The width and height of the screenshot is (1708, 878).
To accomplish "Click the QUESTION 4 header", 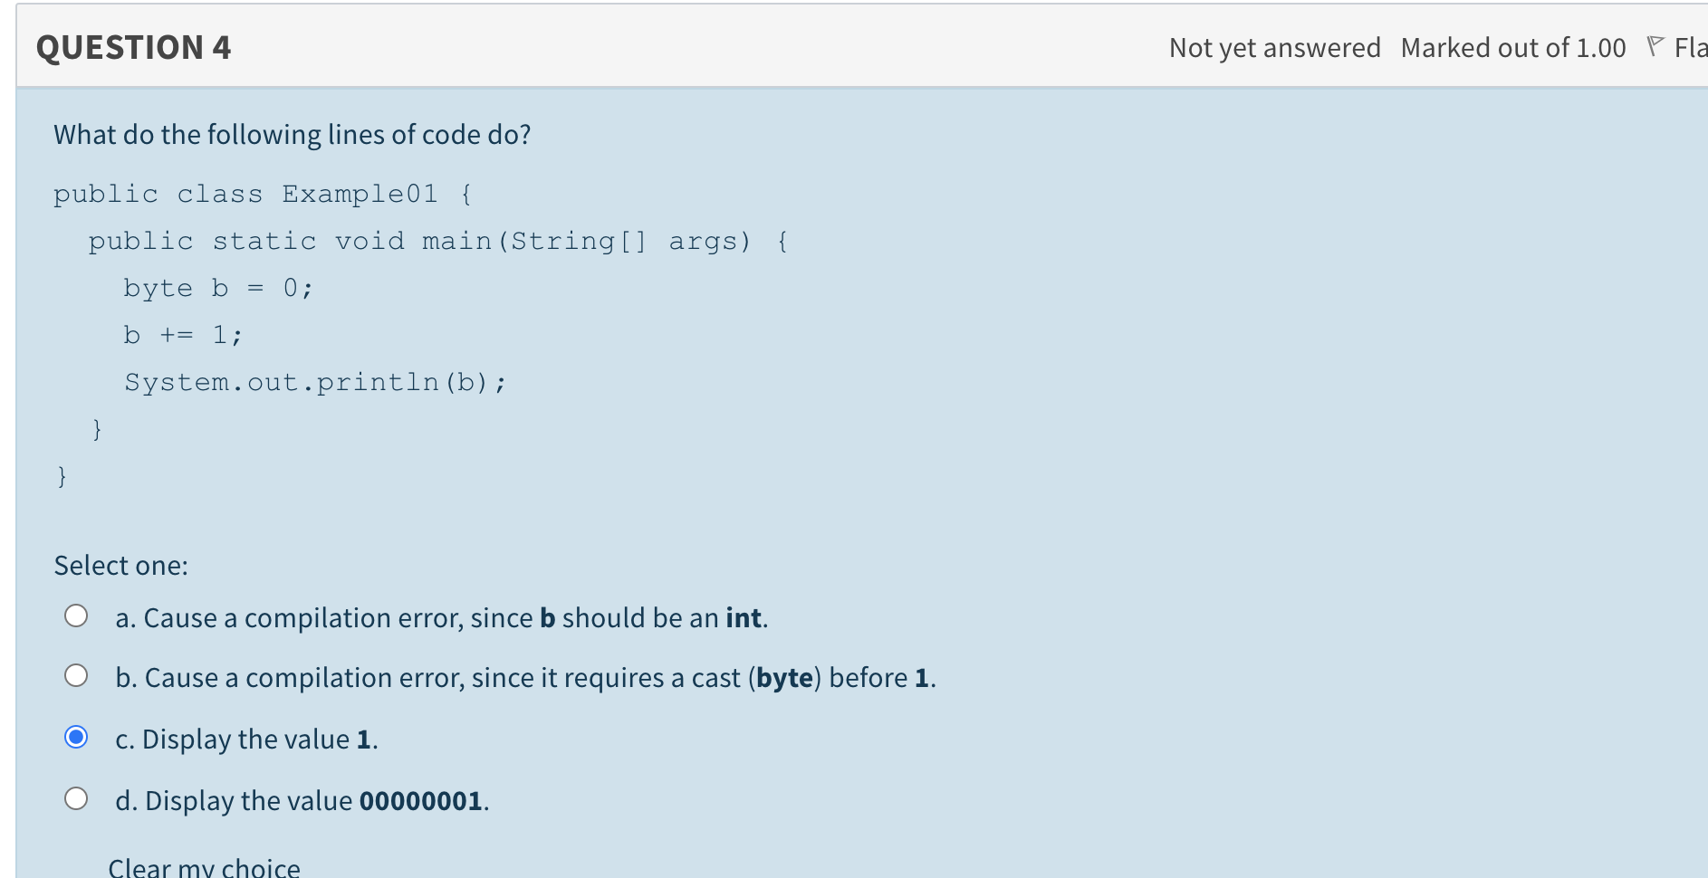I will (x=132, y=47).
